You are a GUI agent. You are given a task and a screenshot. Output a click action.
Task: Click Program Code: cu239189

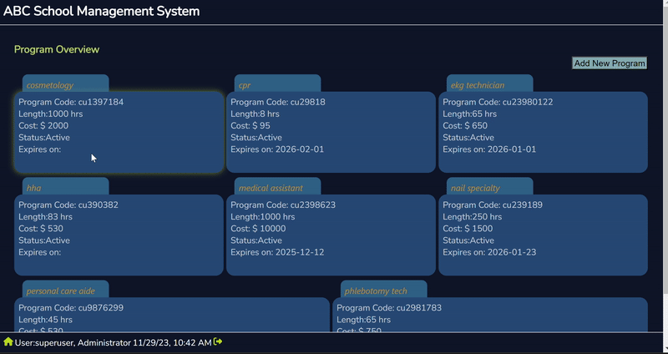click(x=493, y=205)
